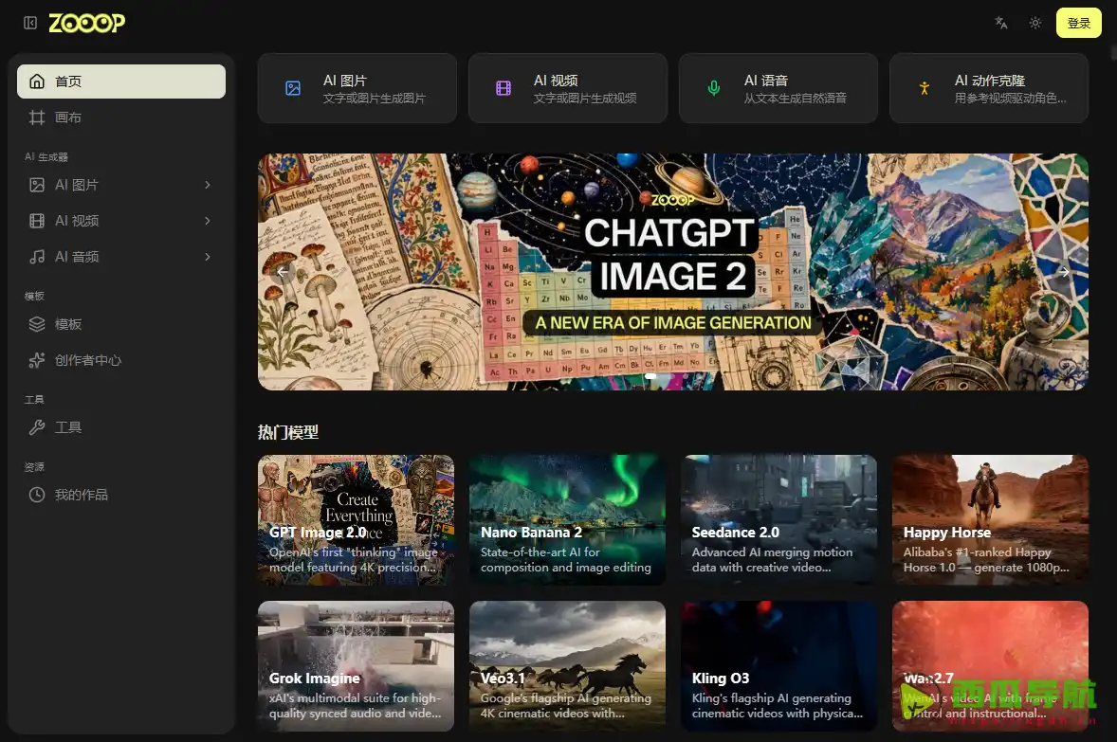Expand the AI 图片 sidebar chevron

point(208,185)
